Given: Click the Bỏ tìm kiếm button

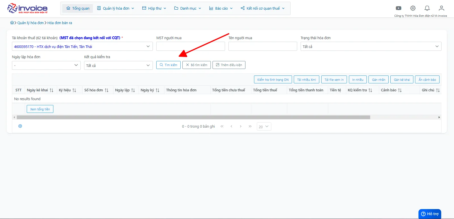Looking at the screenshot, I should click(197, 65).
